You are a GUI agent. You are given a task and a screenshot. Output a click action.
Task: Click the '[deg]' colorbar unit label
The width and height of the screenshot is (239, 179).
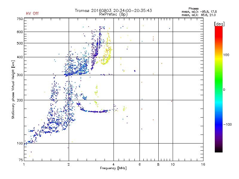(219, 24)
